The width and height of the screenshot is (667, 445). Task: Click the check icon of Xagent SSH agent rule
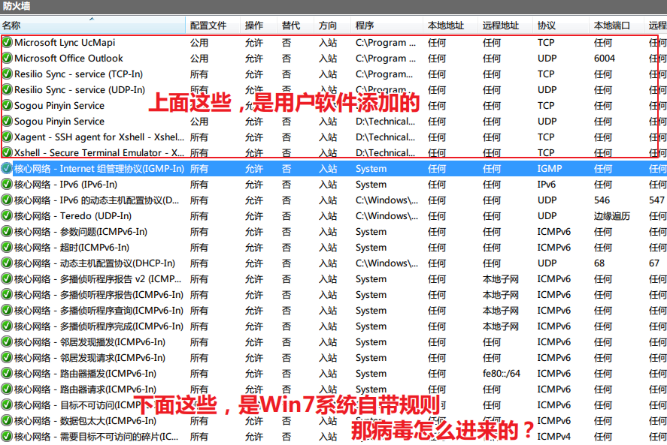pyautogui.click(x=8, y=137)
